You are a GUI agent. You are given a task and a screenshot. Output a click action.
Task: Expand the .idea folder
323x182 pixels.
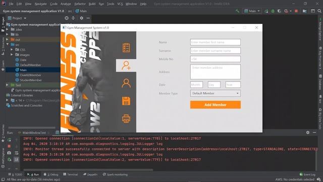tap(8, 29)
